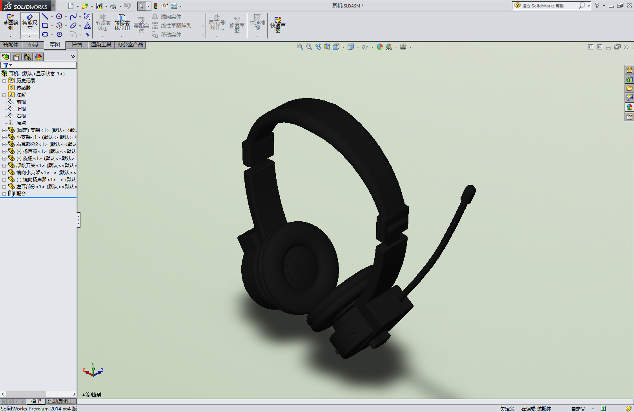Switch to the 布局 ribbon tab
Viewport: 634px width, 412px height.
point(33,45)
